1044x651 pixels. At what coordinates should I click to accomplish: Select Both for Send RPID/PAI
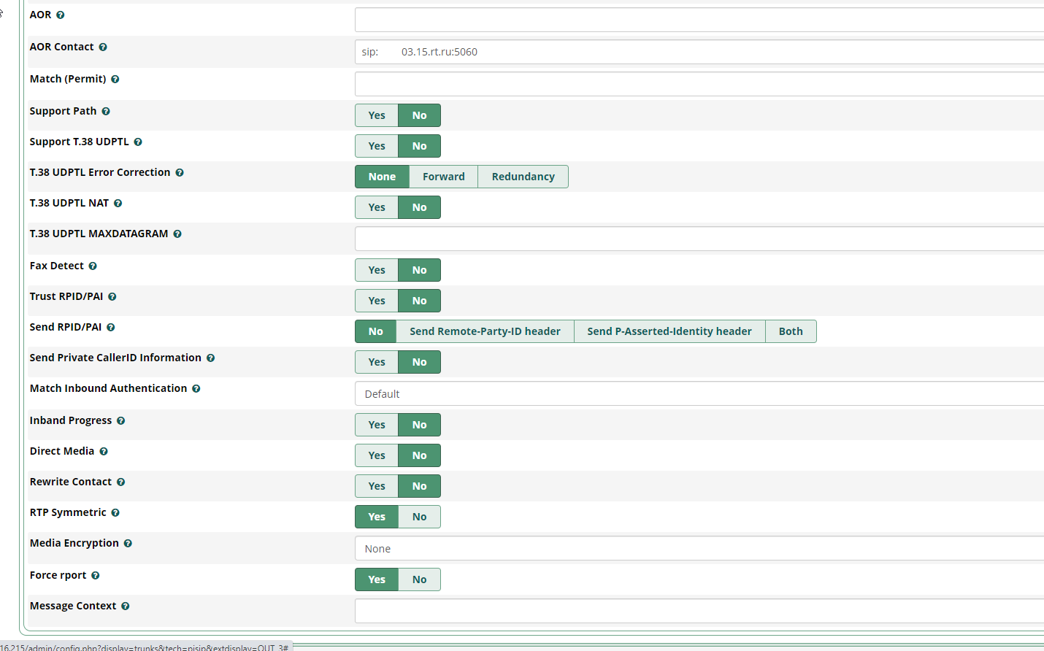pyautogui.click(x=790, y=331)
